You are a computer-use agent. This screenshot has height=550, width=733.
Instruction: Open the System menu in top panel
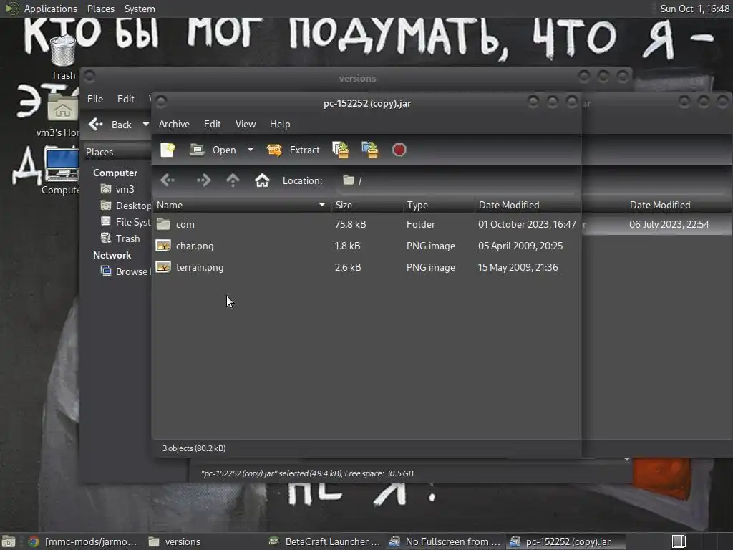pos(140,9)
